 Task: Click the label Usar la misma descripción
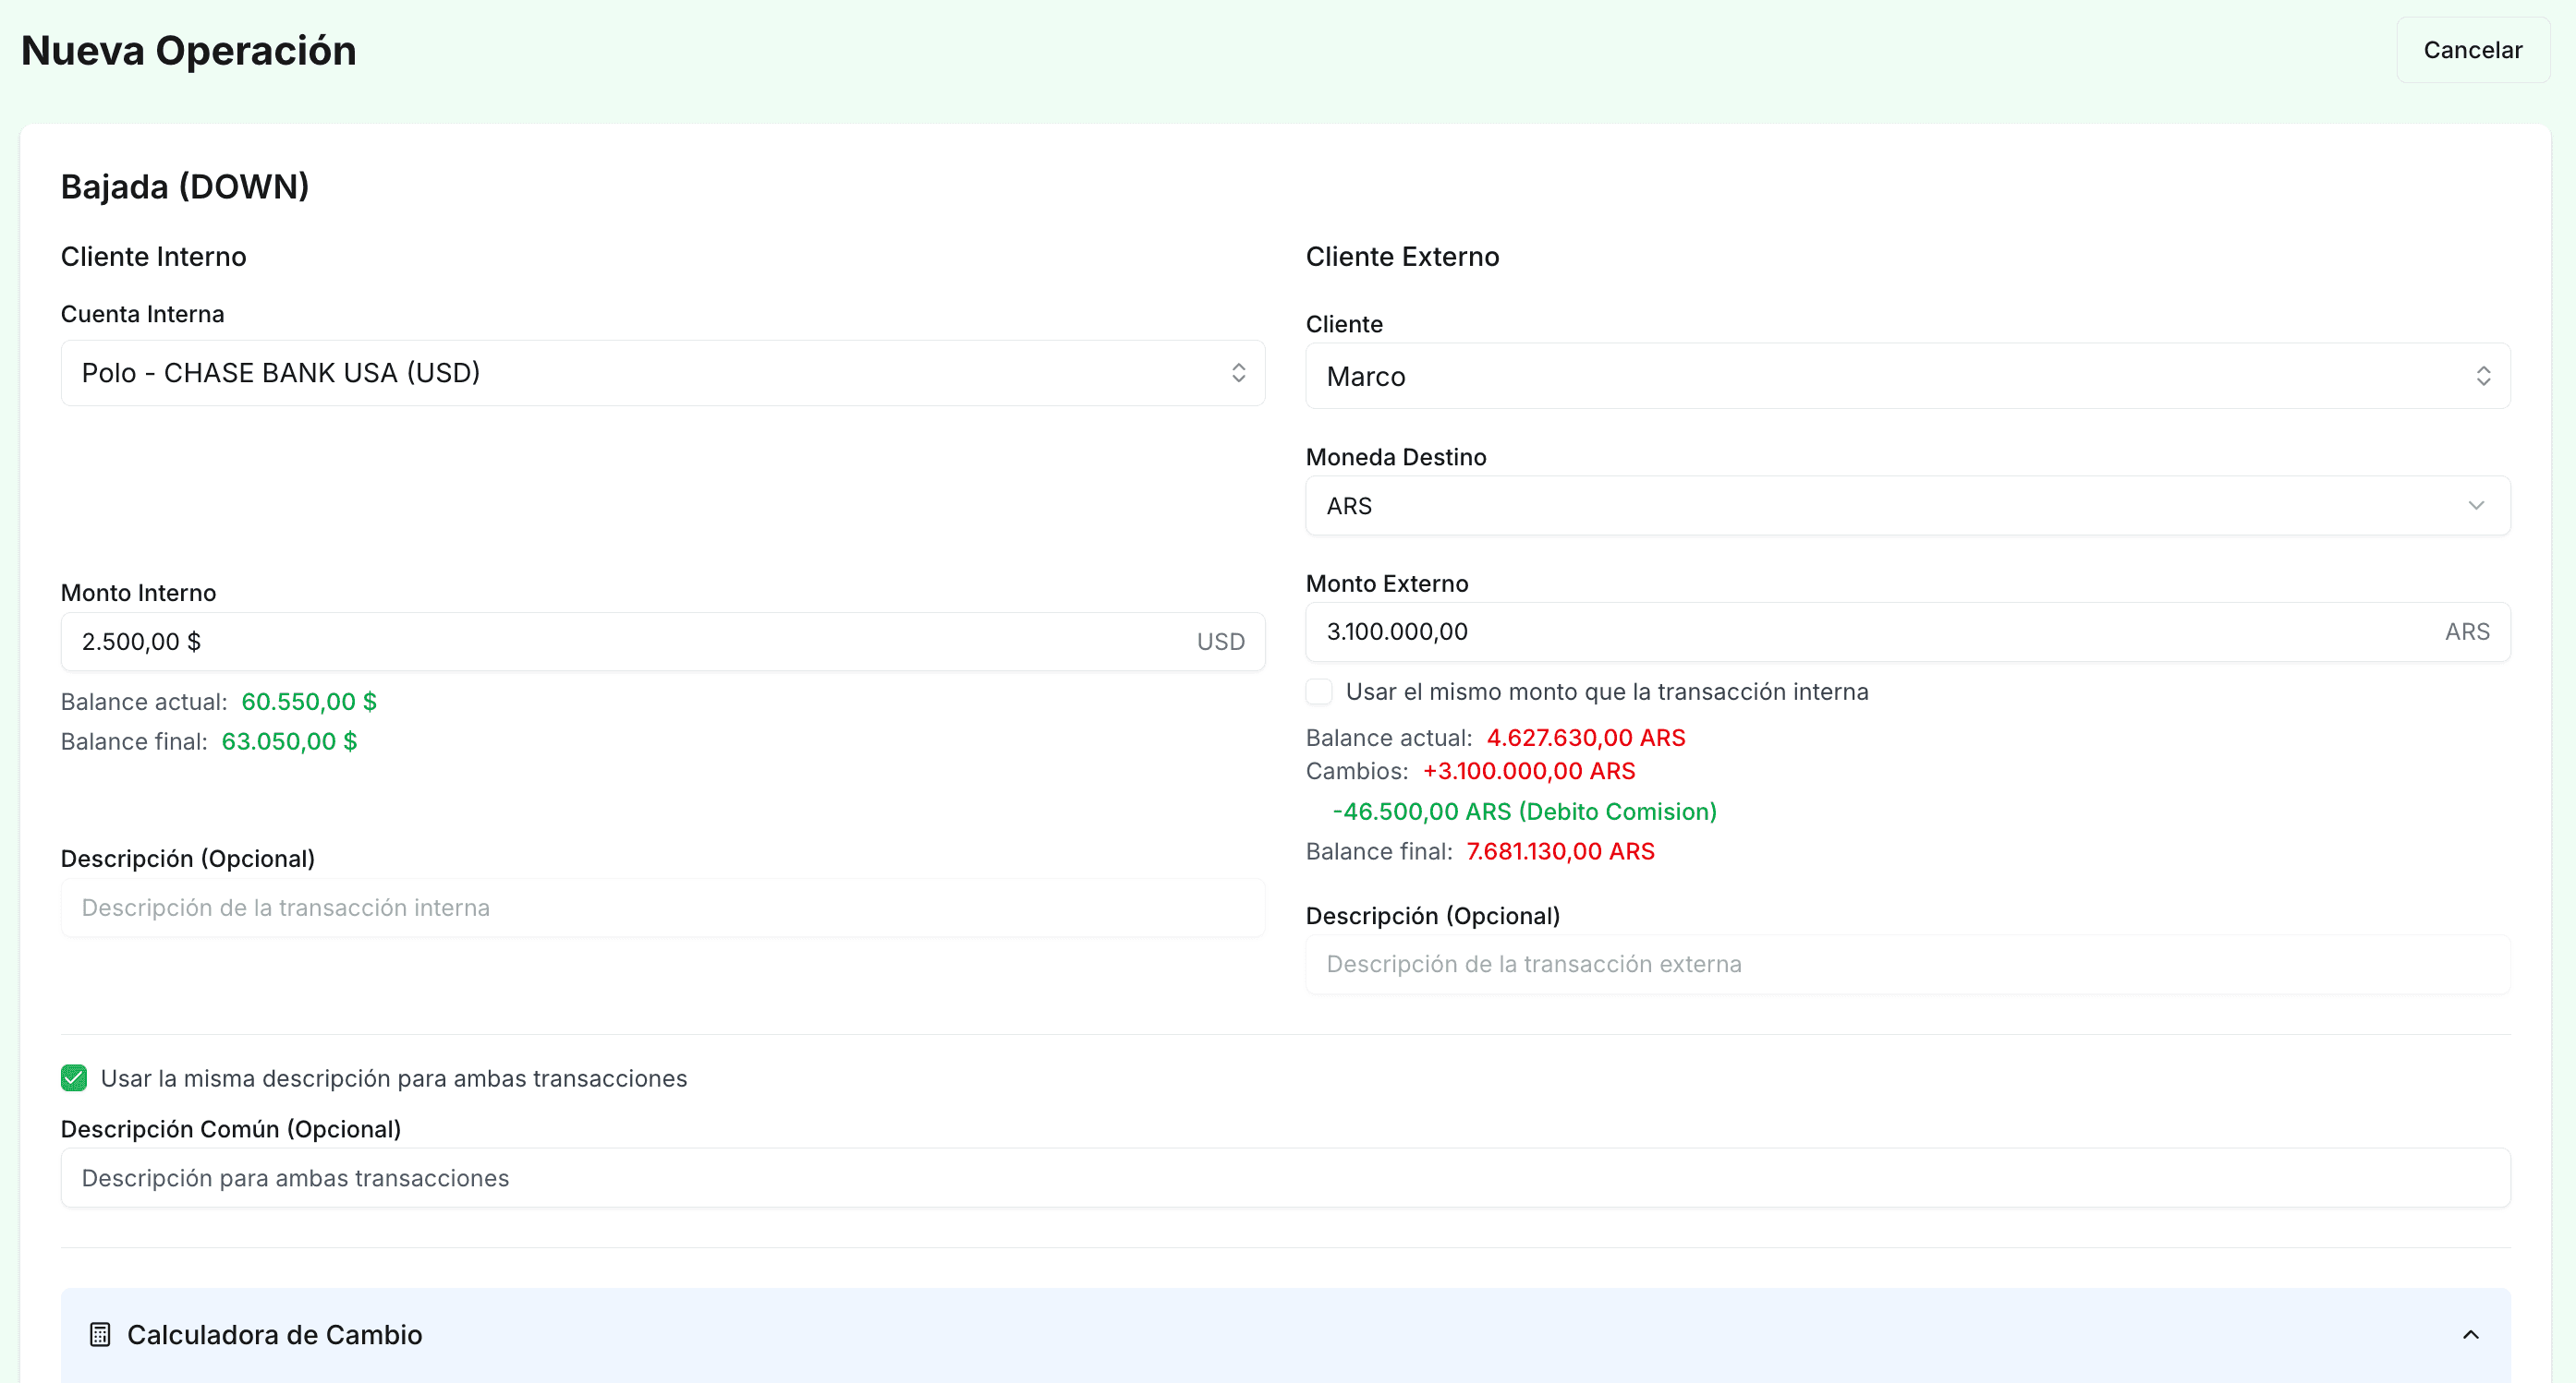click(x=393, y=1078)
